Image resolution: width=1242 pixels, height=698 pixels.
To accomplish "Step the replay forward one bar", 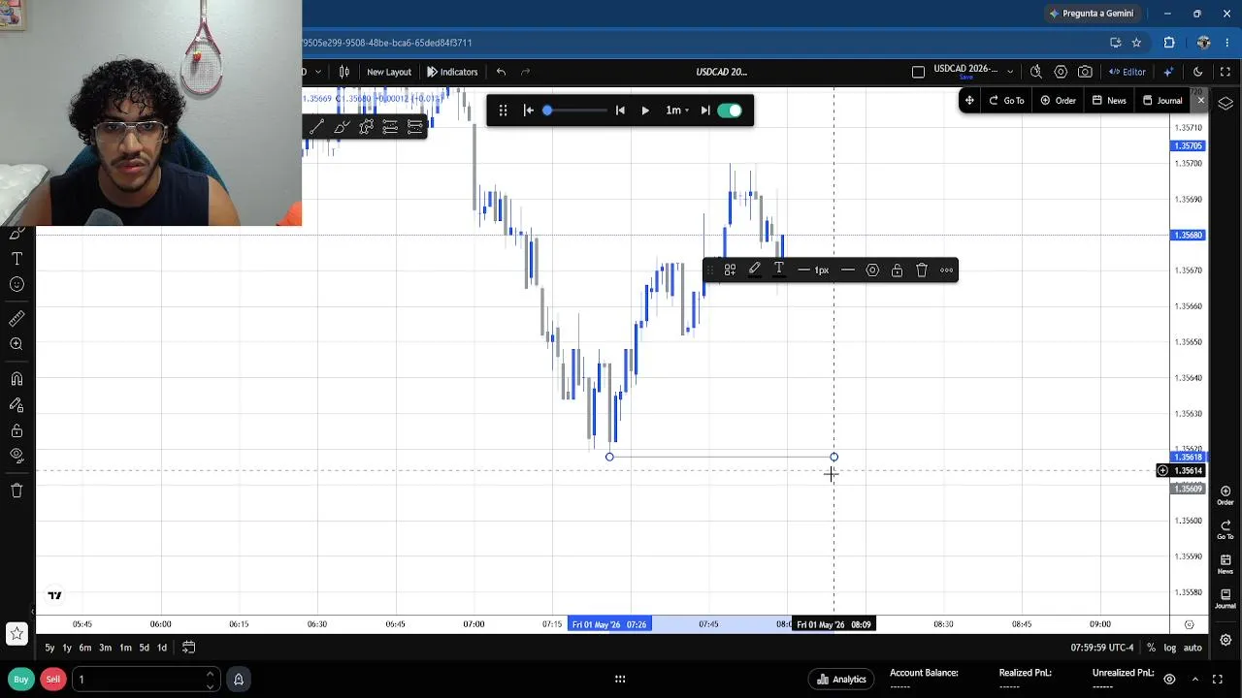I will coord(705,111).
